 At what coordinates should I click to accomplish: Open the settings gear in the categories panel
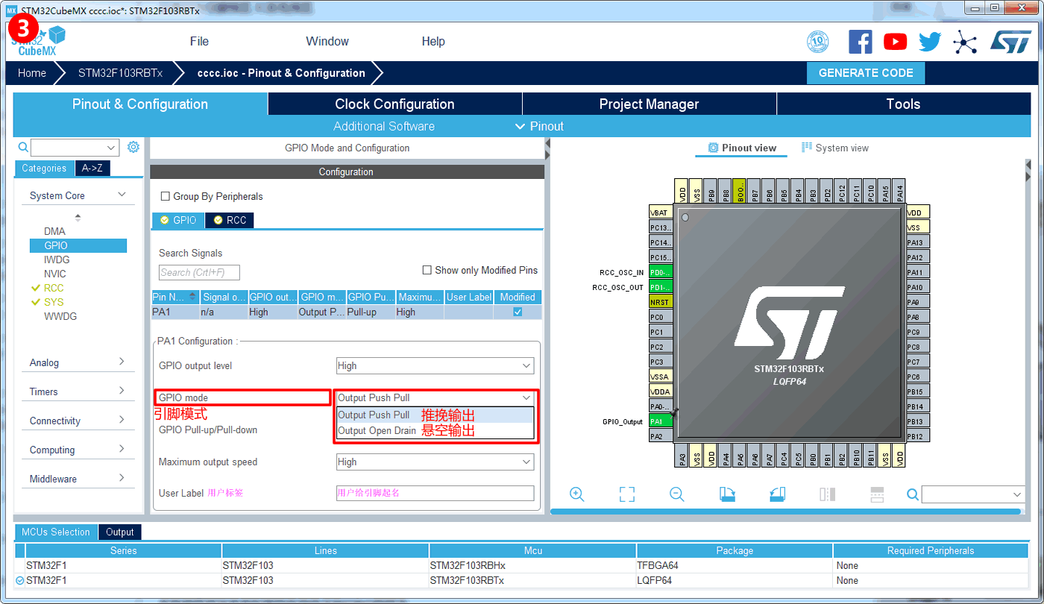pyautogui.click(x=133, y=147)
